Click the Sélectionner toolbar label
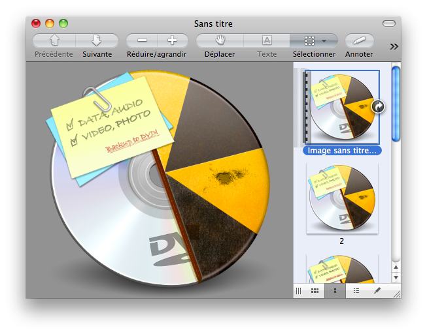 314,54
